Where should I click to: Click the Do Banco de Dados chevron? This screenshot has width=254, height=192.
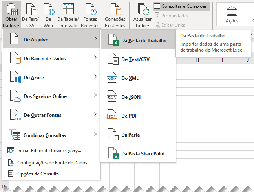point(95,57)
